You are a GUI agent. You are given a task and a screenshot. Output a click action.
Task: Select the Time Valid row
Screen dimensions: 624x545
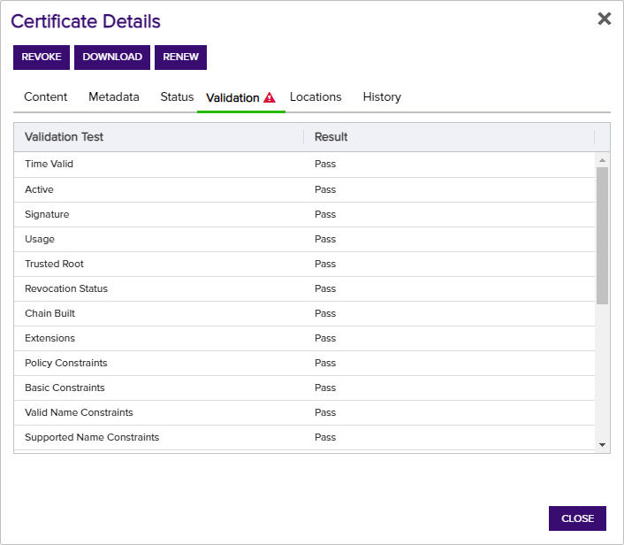point(304,165)
